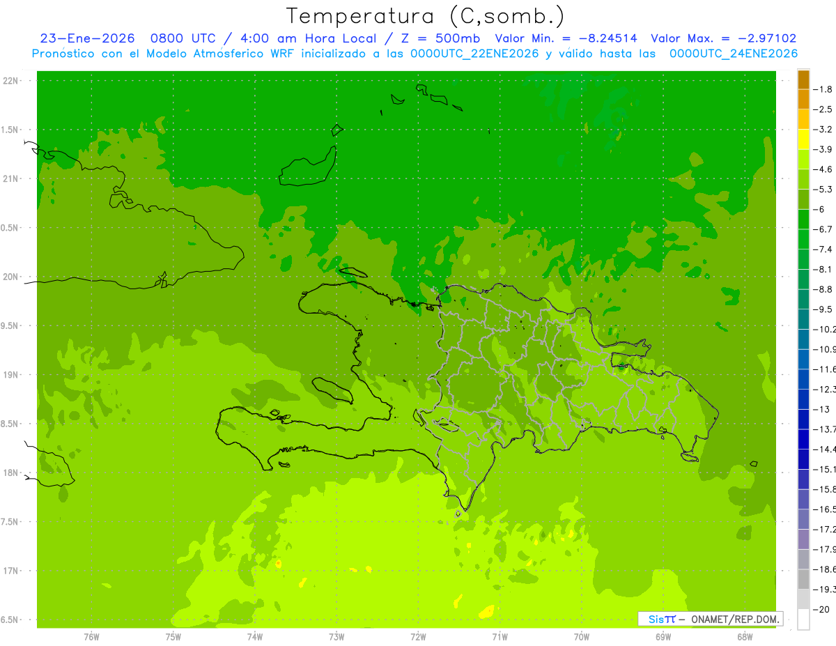
Task: Click the -11.6 legend value
Action: (x=824, y=369)
